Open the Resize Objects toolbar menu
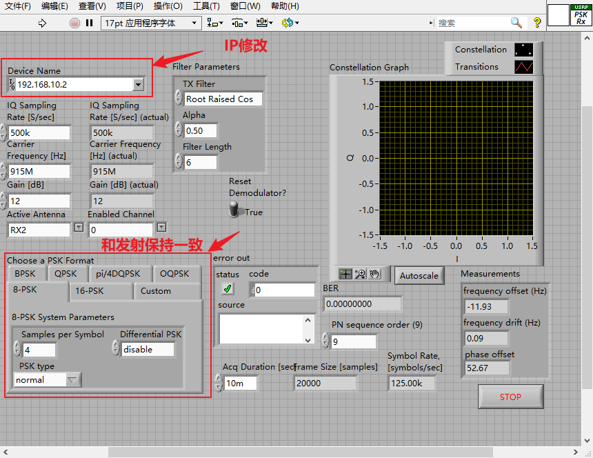The width and height of the screenshot is (593, 458). (x=264, y=23)
